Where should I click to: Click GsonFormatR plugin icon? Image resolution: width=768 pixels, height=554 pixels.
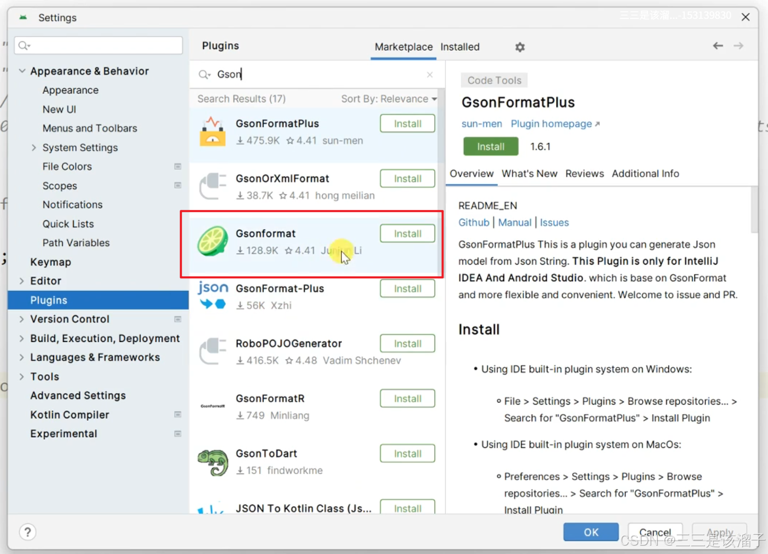click(x=213, y=406)
